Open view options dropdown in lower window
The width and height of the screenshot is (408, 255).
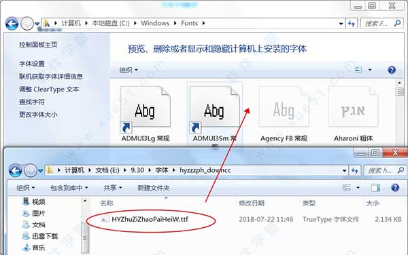coord(358,187)
